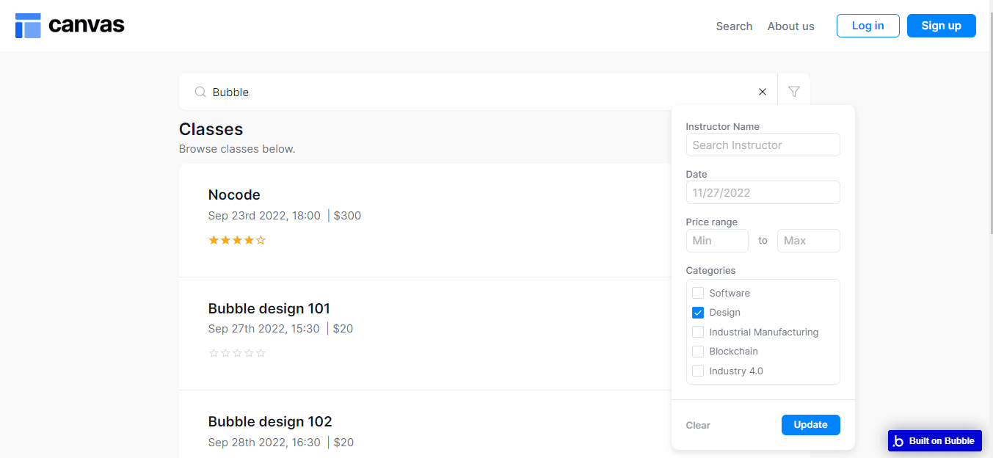
Task: Uncheck the Design category checkbox
Action: (x=698, y=313)
